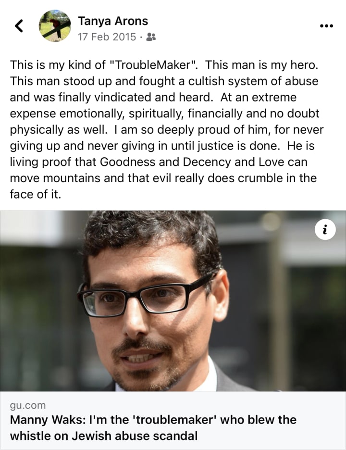Image resolution: width=346 pixels, height=450 pixels.
Task: Click the word "TroubleMaker" in the post text
Action: (x=153, y=65)
